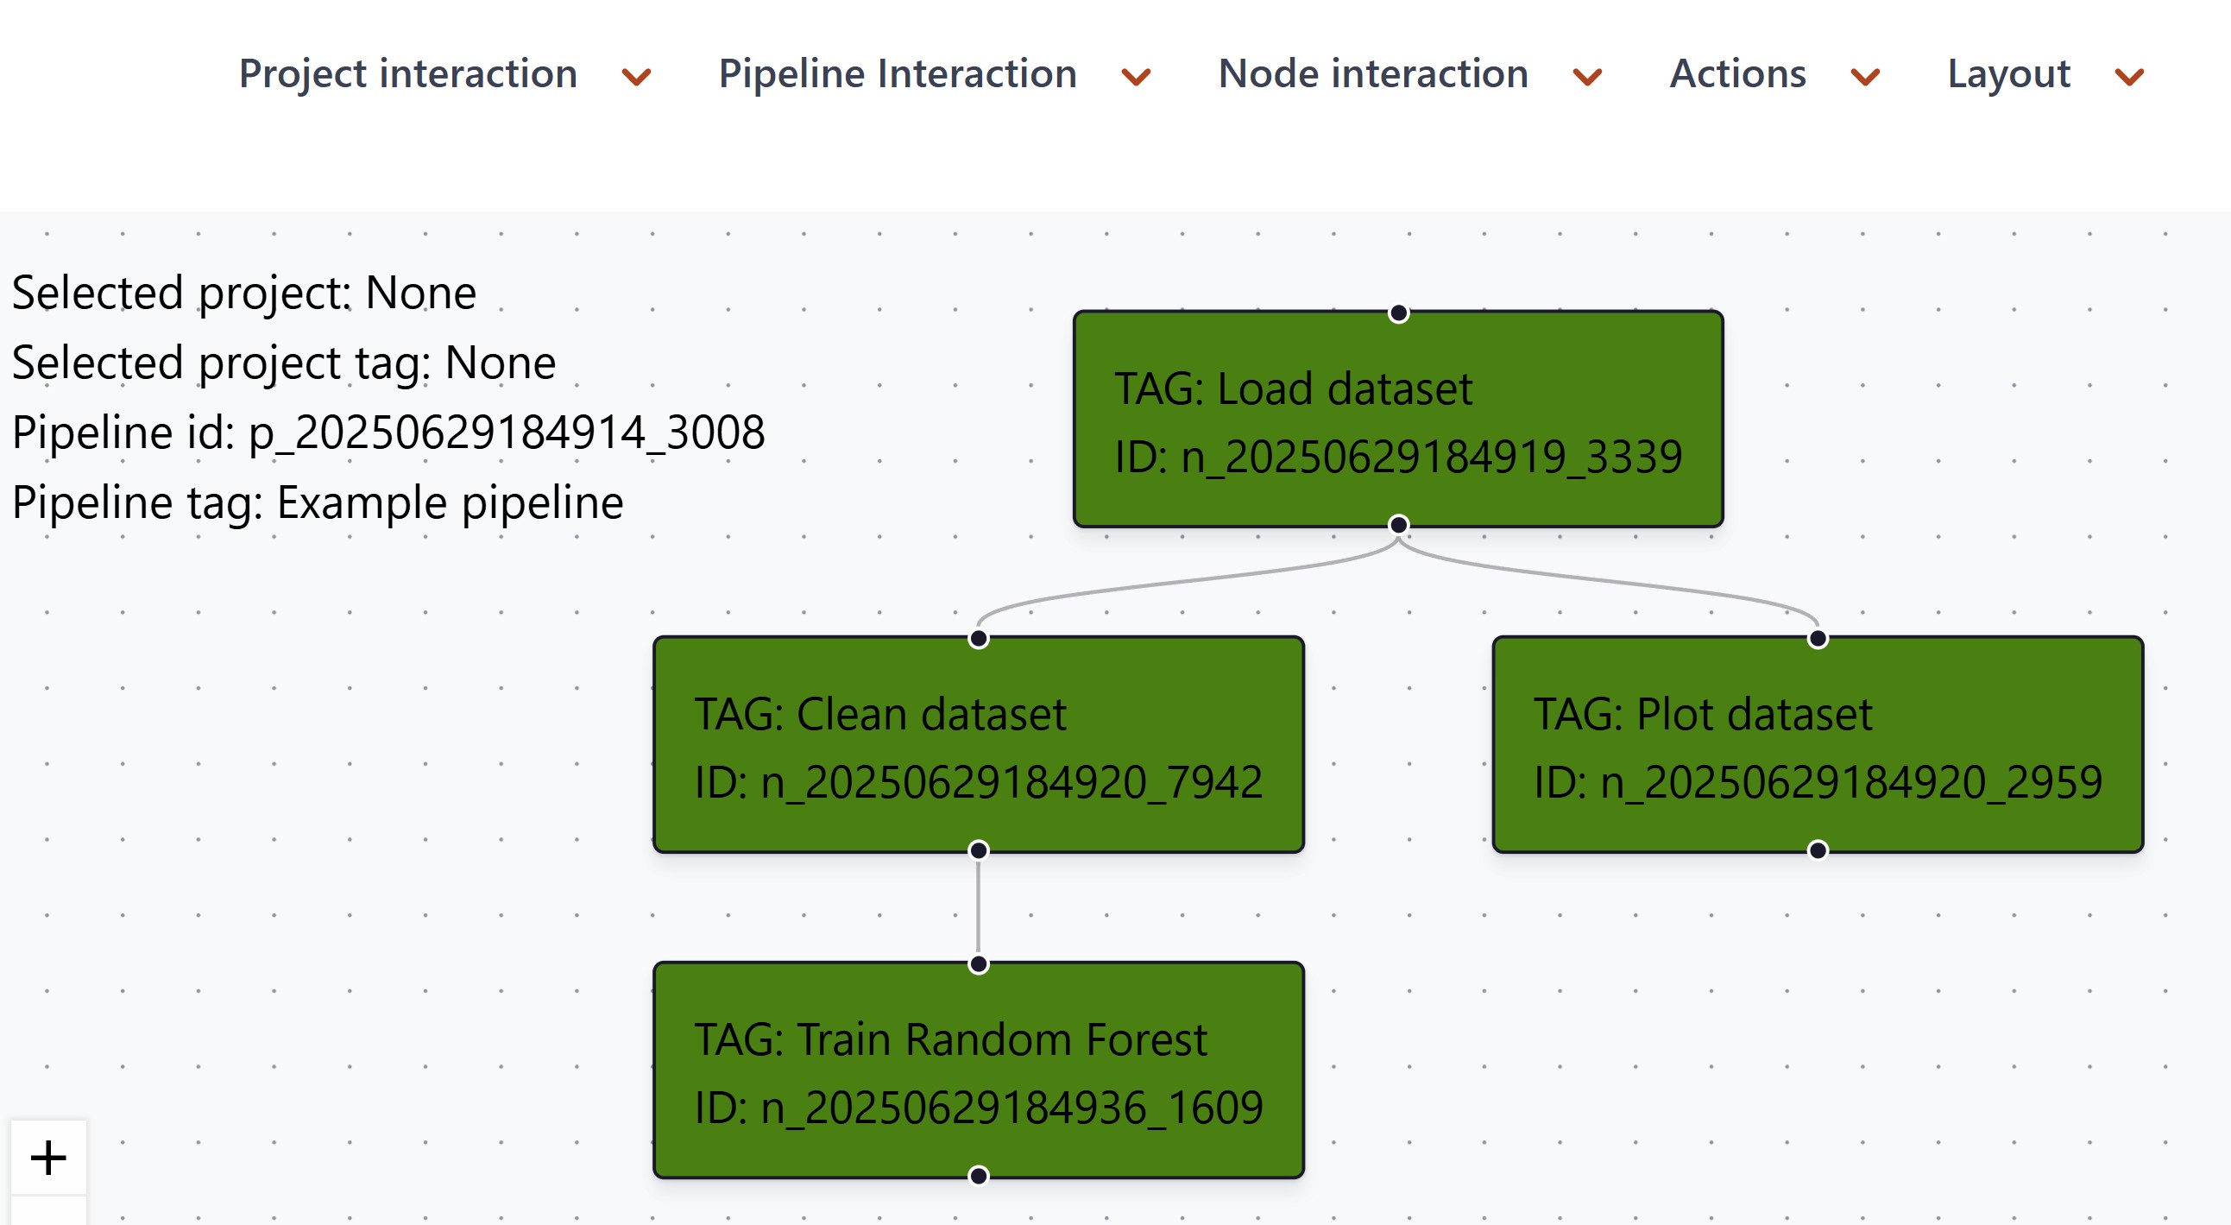
Task: Expand chevron next to Layout
Action: coord(2130,77)
